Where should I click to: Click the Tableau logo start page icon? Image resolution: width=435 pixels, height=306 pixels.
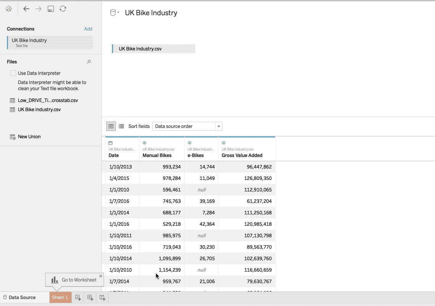(x=8, y=8)
